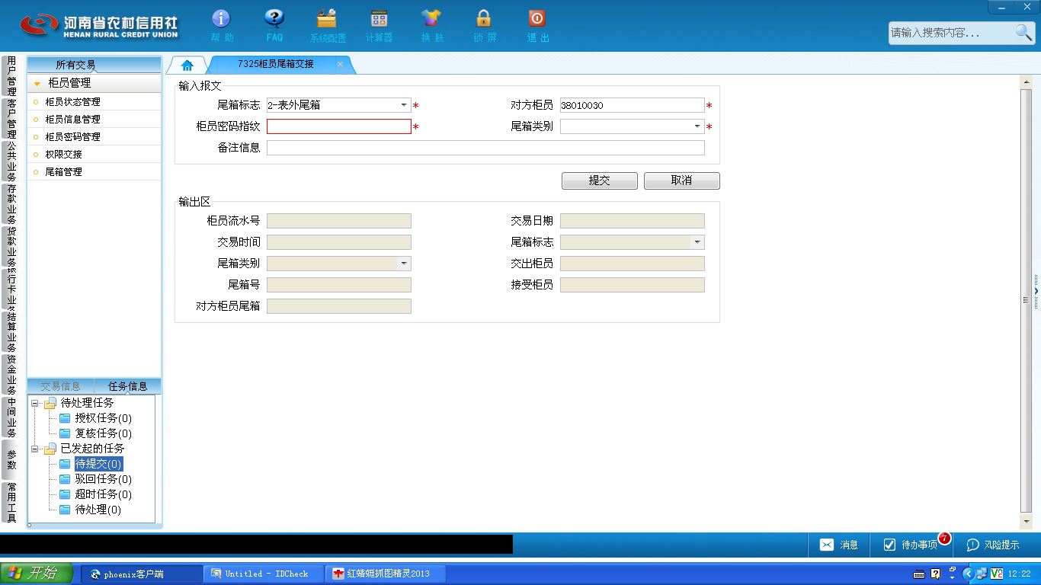Click the search magnifier icon

[1023, 32]
